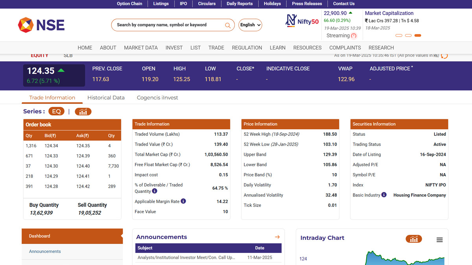Open the Option Chain link
Image resolution: width=472 pixels, height=265 pixels.
pyautogui.click(x=129, y=4)
